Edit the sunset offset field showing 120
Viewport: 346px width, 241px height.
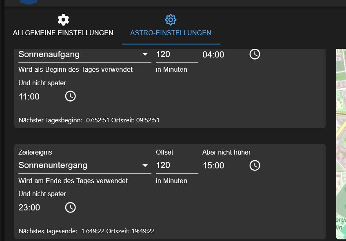click(x=177, y=166)
